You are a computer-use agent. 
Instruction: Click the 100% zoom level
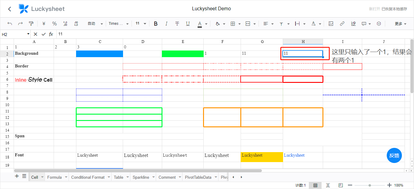pyautogui.click(x=399, y=185)
